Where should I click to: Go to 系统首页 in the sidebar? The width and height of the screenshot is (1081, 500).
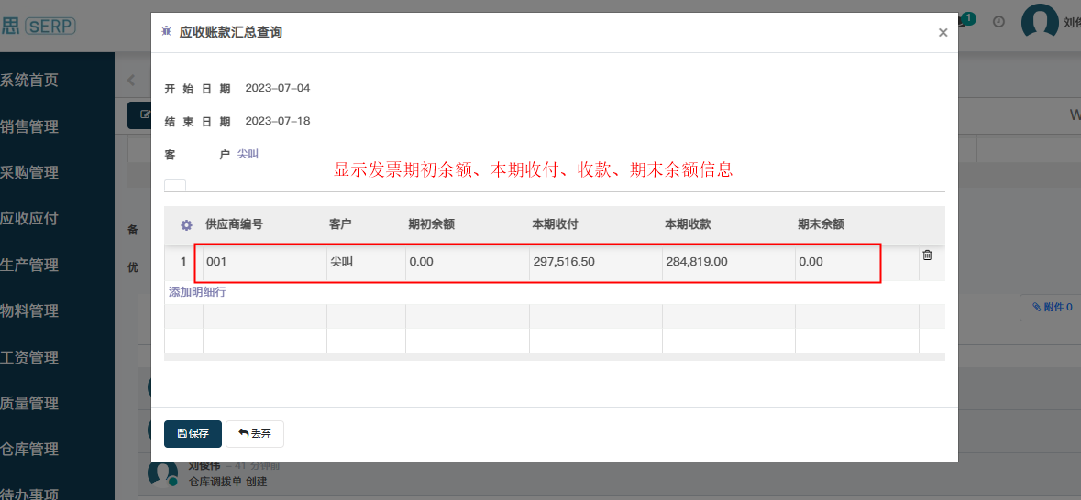pos(29,81)
